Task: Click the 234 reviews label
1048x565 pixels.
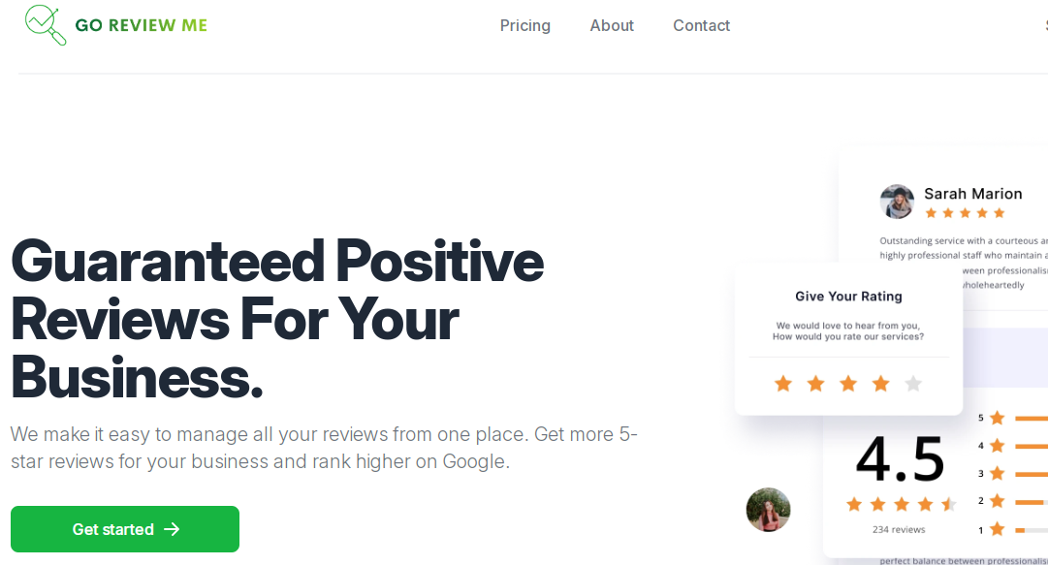Action: pyautogui.click(x=901, y=529)
